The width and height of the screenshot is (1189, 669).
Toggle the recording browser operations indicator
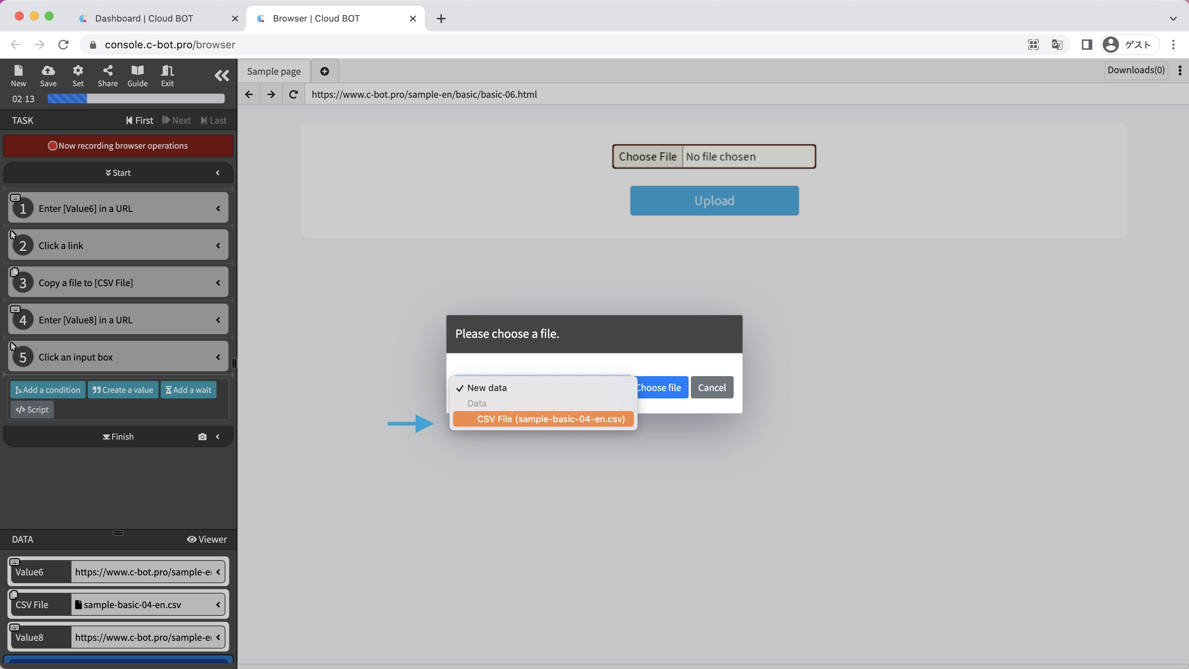(118, 146)
